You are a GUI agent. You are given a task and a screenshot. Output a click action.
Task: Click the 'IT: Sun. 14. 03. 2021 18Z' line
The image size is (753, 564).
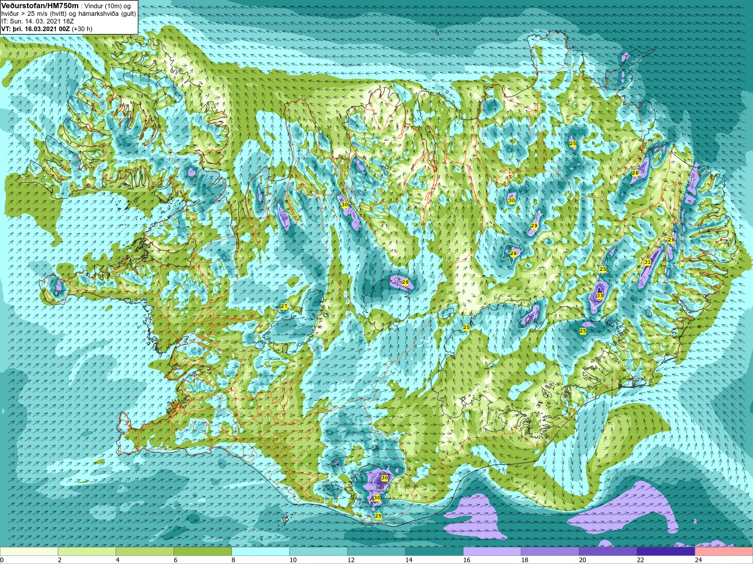pyautogui.click(x=37, y=21)
